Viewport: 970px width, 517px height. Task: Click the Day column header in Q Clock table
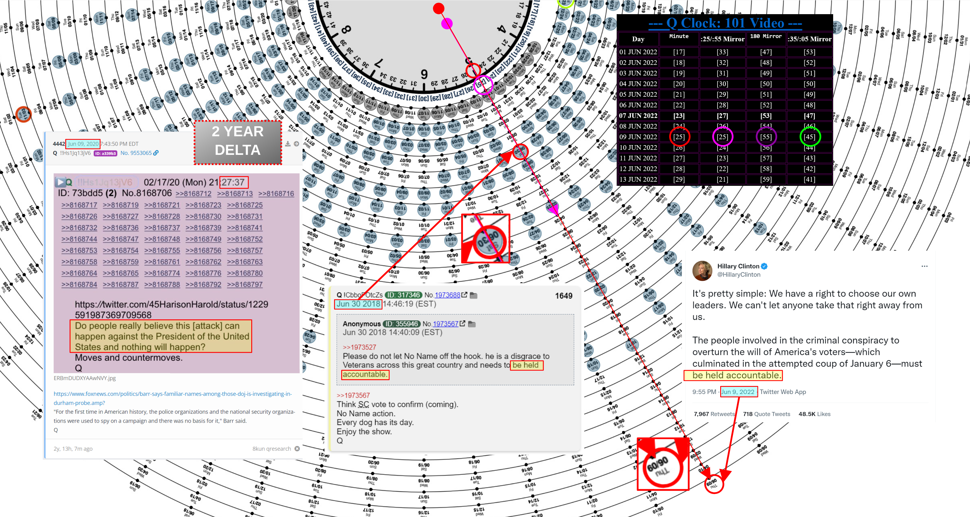pos(638,39)
